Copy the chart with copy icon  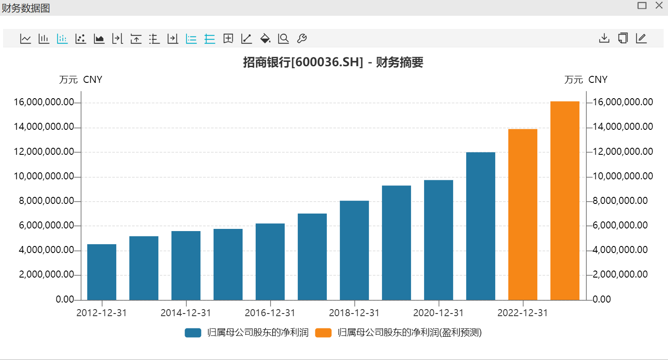point(623,39)
